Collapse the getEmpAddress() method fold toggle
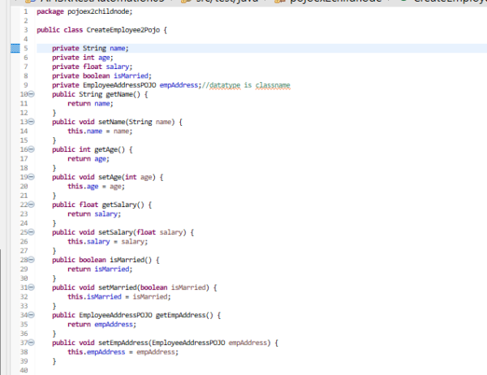Screen dimensions: 487x375 (x=32, y=315)
